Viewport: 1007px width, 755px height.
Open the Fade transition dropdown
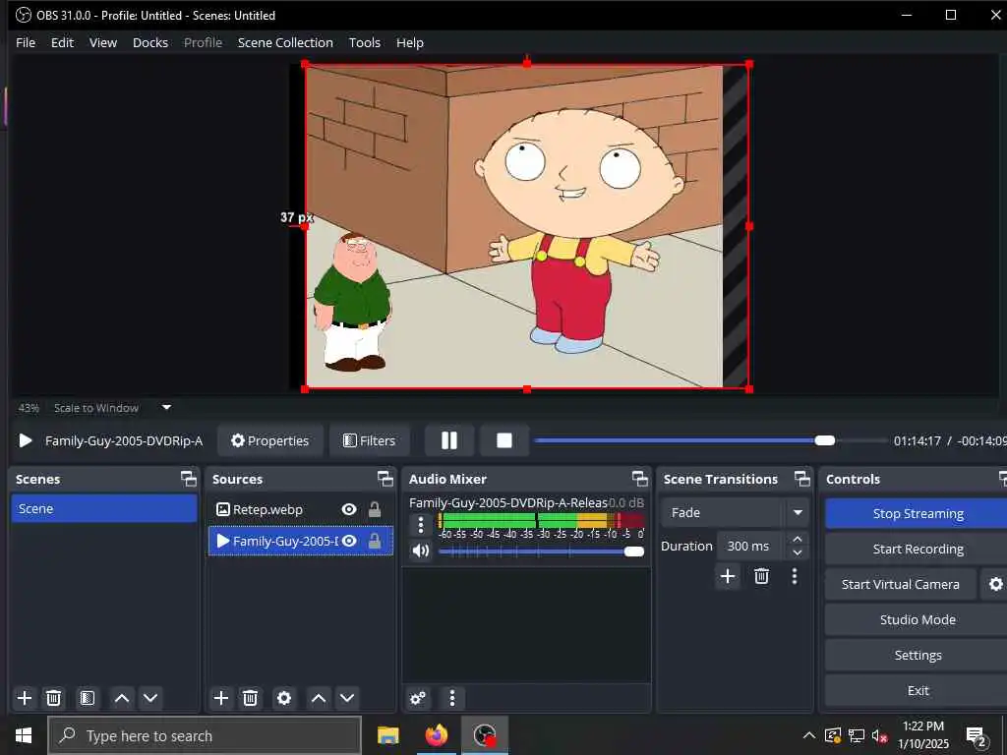click(735, 512)
